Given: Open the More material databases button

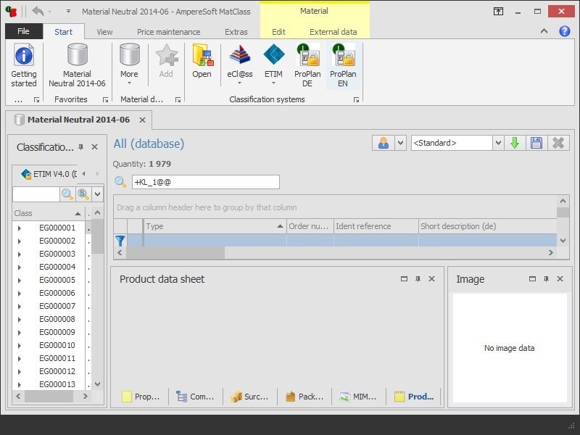Looking at the screenshot, I should pyautogui.click(x=129, y=65).
